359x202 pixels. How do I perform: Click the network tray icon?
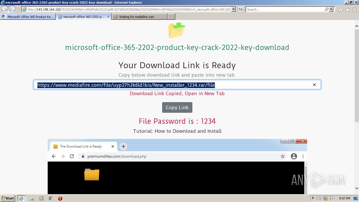click(x=326, y=198)
